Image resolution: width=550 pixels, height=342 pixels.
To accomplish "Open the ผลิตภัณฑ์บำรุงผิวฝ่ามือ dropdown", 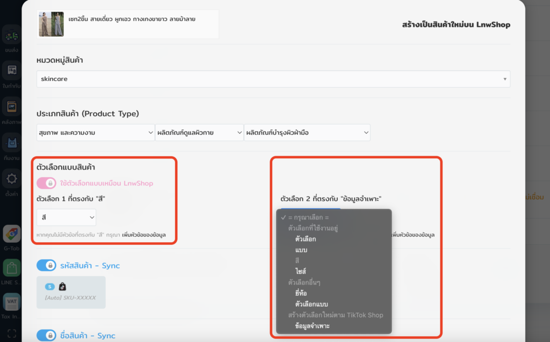I will tap(307, 133).
